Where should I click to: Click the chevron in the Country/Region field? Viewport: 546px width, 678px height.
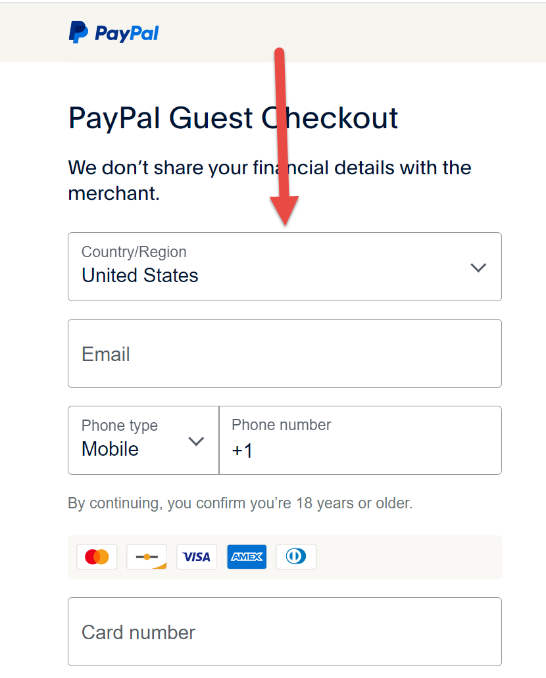[478, 268]
